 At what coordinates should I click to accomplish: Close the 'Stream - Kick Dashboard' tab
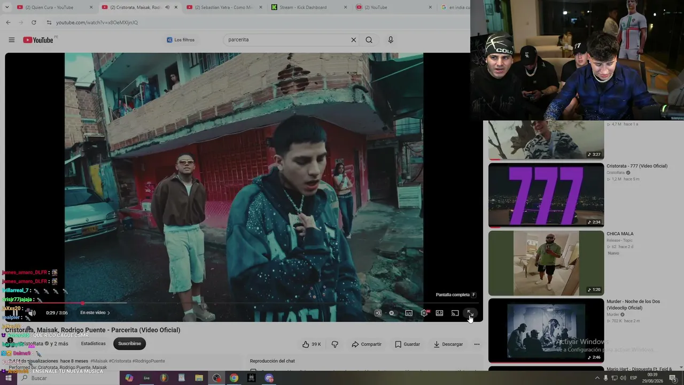coord(345,7)
